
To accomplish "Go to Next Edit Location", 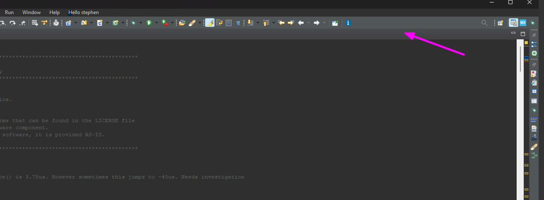I will click(x=291, y=23).
